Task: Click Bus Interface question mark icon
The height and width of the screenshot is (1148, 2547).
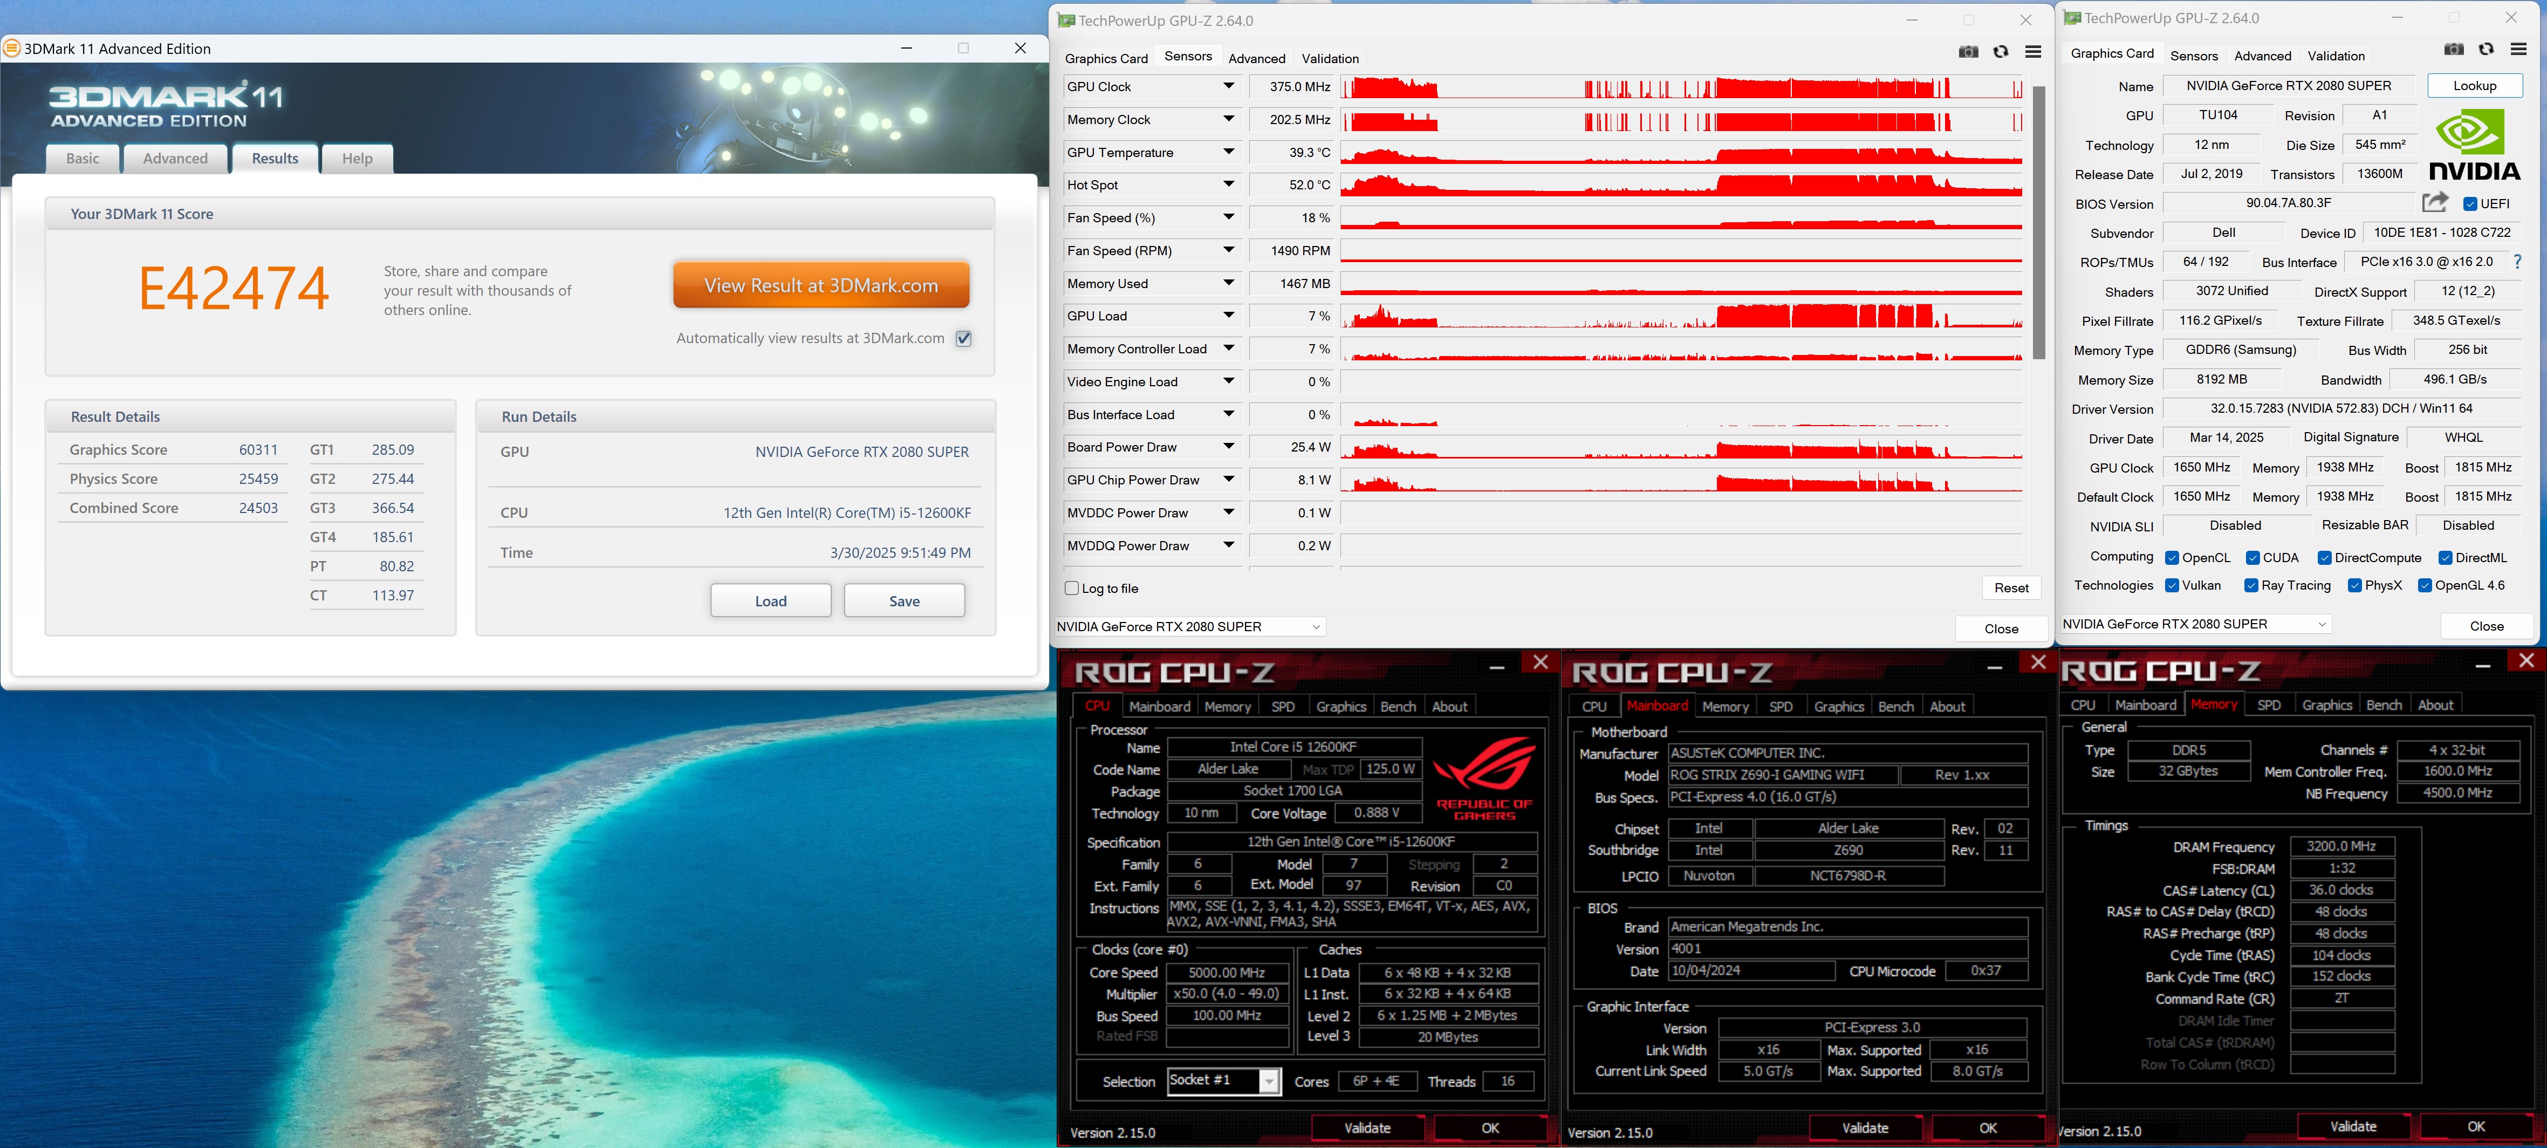Action: click(x=2517, y=262)
